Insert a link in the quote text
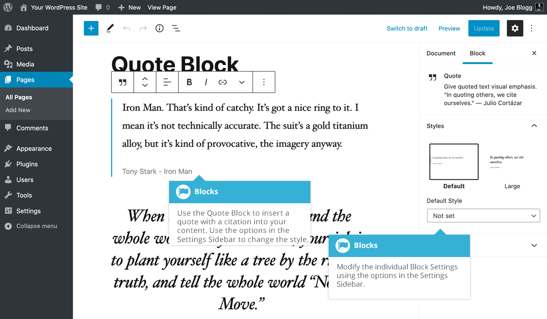The width and height of the screenshot is (547, 319). (222, 82)
